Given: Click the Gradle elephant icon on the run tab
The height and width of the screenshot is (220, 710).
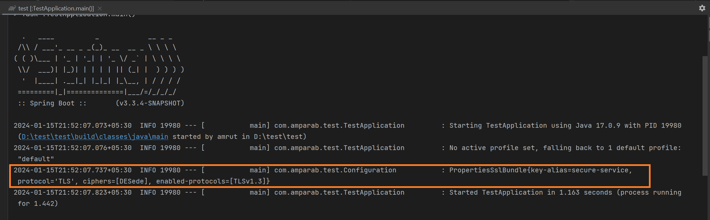Looking at the screenshot, I should [12, 8].
